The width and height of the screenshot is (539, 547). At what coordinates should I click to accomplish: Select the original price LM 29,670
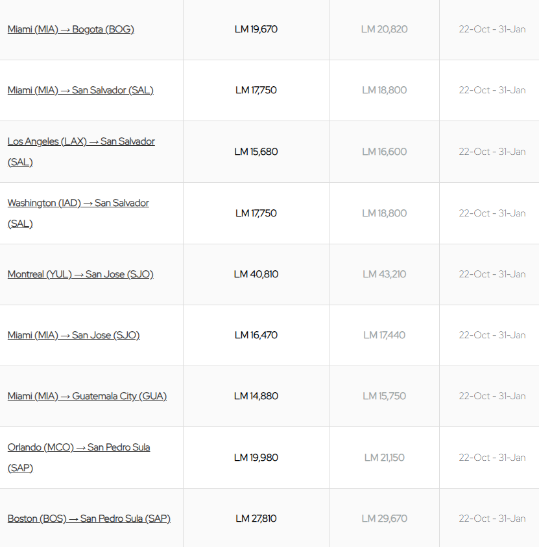tap(385, 518)
